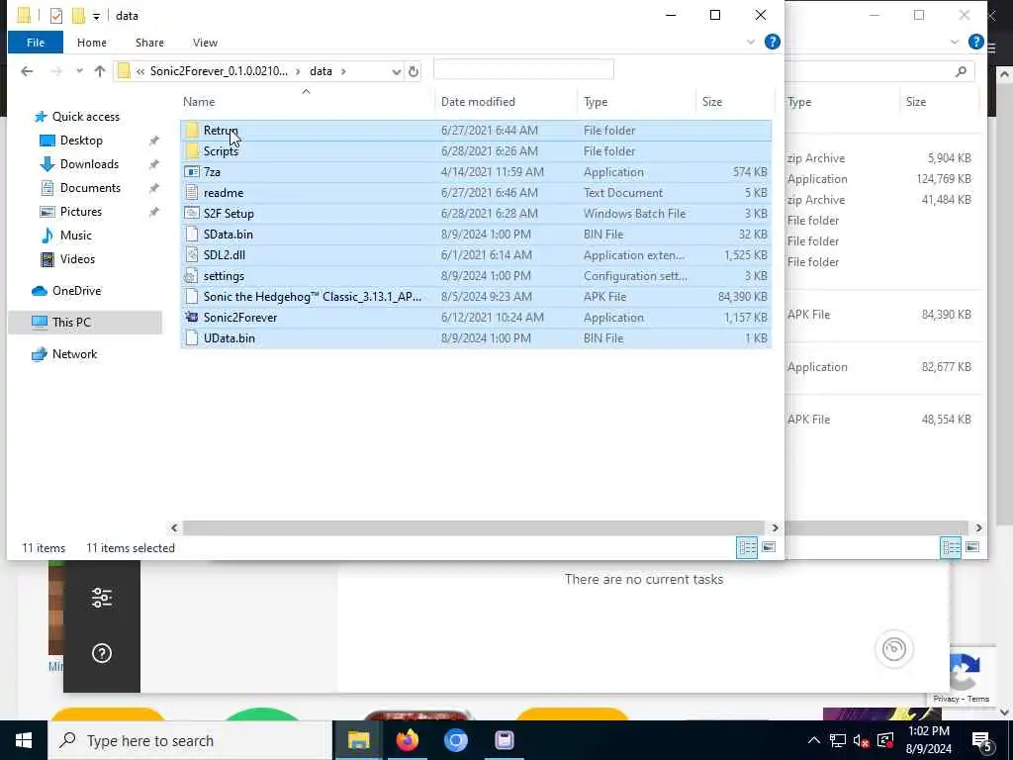Select the Scripts folder icon

(x=192, y=150)
